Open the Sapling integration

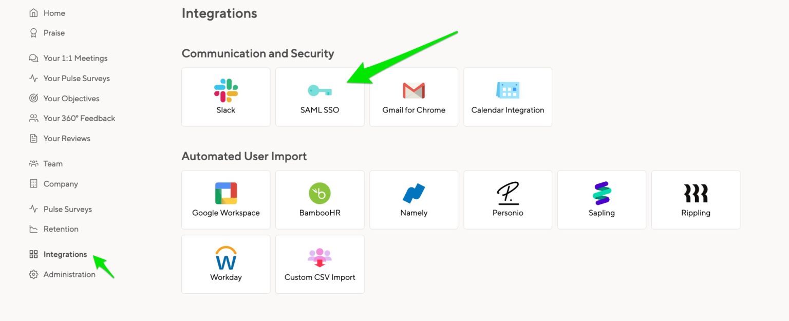point(602,199)
